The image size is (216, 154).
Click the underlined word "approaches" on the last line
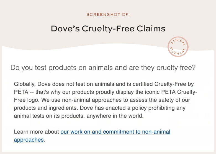point(29,140)
